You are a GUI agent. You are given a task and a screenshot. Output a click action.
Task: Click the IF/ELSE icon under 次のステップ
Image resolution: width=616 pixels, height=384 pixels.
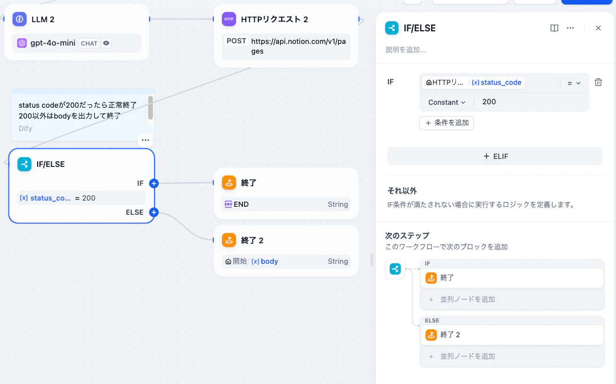pyautogui.click(x=395, y=269)
